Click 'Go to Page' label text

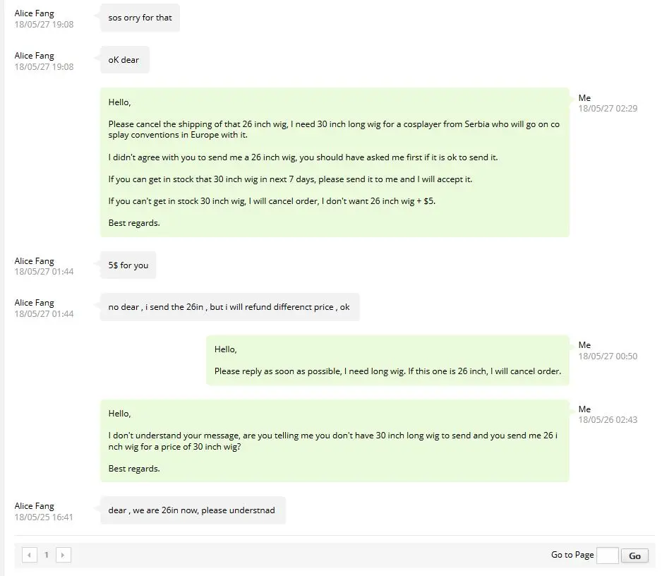[572, 555]
